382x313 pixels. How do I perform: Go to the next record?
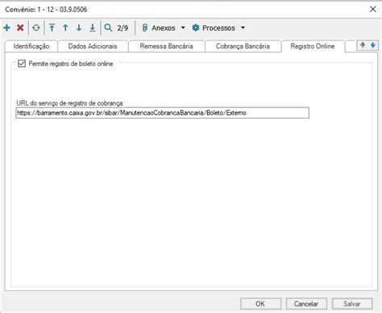coord(79,27)
